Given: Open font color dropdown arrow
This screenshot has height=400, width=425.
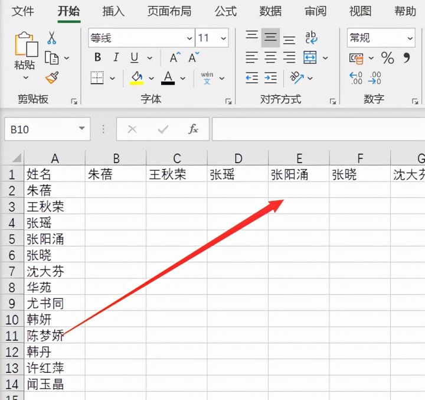Looking at the screenshot, I should [x=183, y=79].
